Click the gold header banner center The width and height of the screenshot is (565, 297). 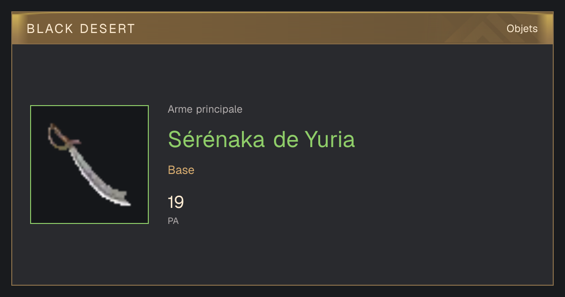(282, 28)
